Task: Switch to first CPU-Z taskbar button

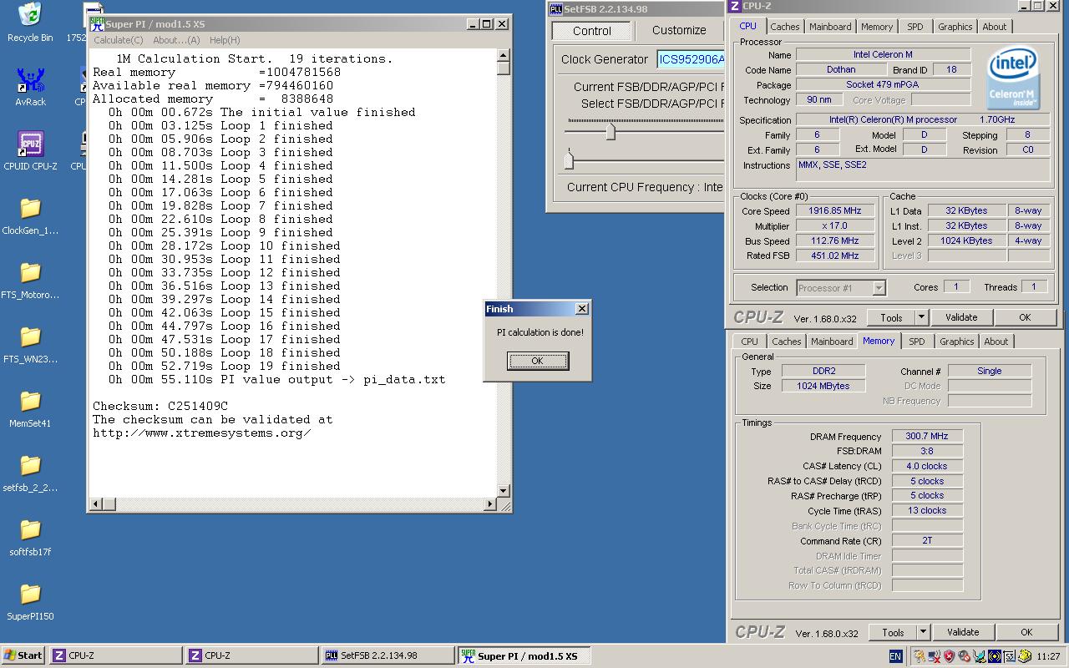Action: [x=115, y=655]
